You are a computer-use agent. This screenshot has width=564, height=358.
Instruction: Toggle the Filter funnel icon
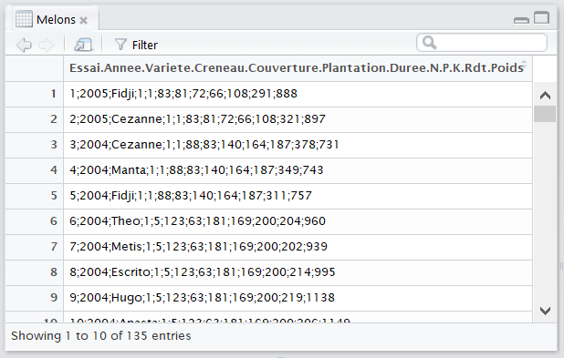tap(120, 45)
